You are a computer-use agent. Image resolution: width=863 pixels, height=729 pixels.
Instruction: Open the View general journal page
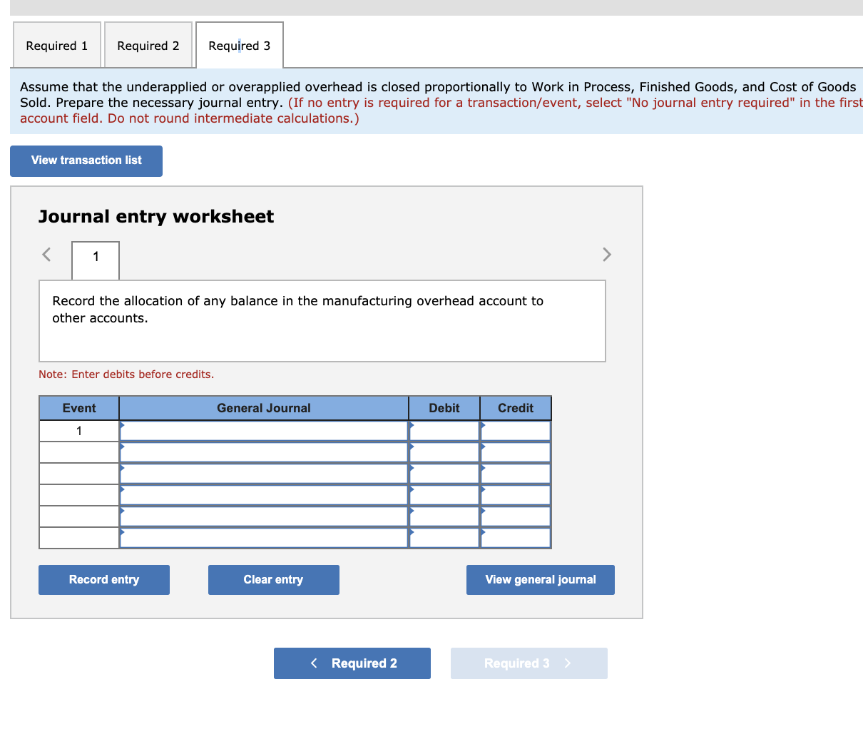click(540, 579)
